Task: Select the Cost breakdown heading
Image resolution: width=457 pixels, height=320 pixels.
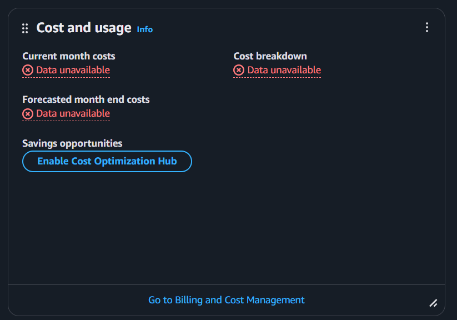Action: [x=270, y=56]
